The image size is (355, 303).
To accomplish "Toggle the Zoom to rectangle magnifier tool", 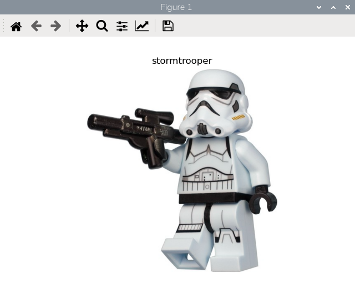I will click(102, 26).
